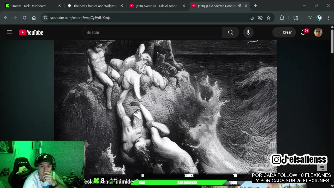Screen dimensions: 334x188
Task: Open the browser home page
Action: (x=34, y=18)
